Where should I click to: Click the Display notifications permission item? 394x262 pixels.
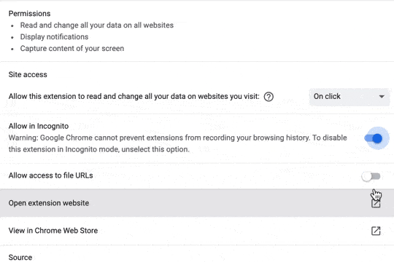click(54, 37)
